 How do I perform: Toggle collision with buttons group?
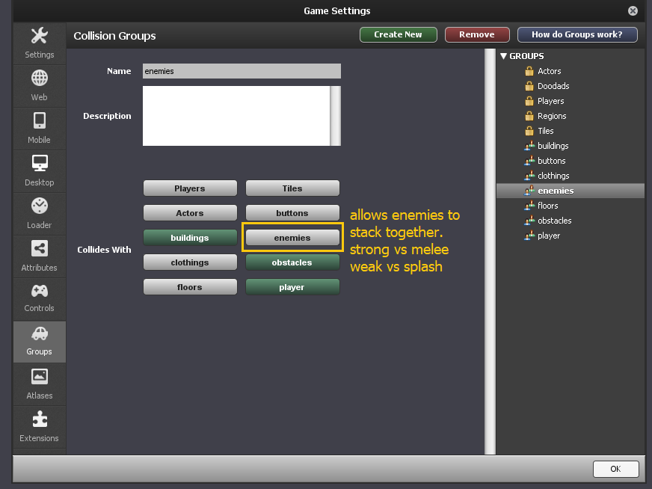pyautogui.click(x=292, y=213)
